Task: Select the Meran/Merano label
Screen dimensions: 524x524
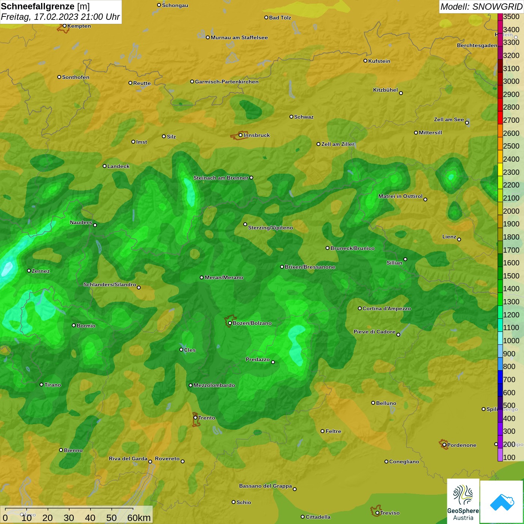Action: click(224, 277)
